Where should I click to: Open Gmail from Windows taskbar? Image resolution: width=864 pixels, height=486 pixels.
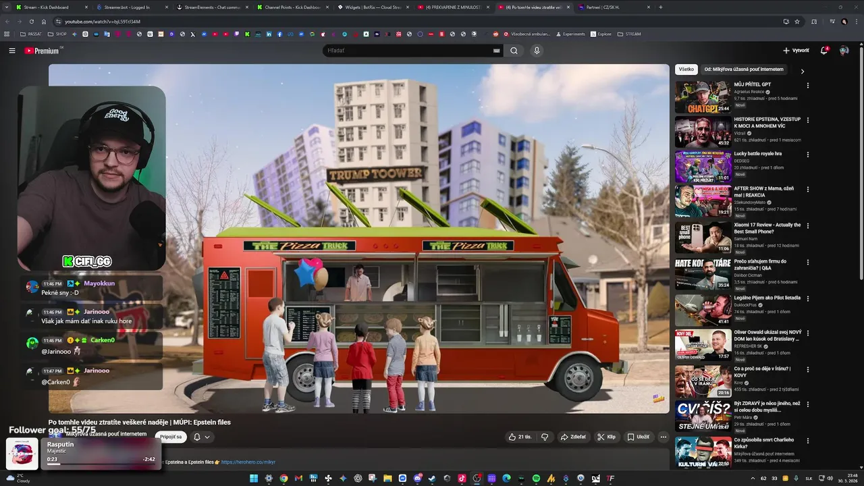pyautogui.click(x=298, y=479)
